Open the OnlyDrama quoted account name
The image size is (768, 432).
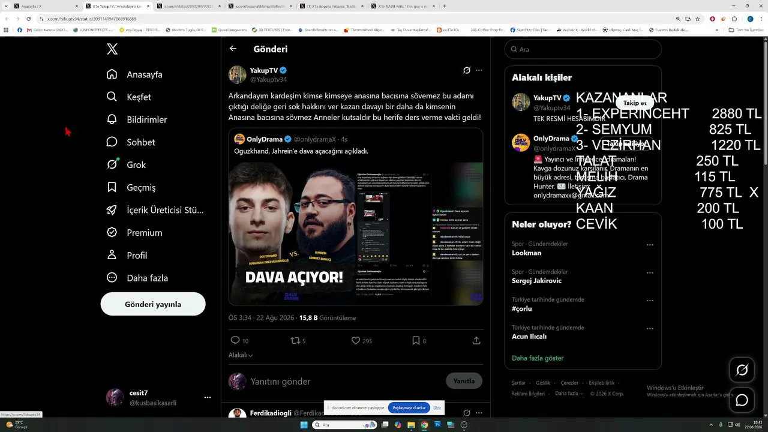(265, 139)
